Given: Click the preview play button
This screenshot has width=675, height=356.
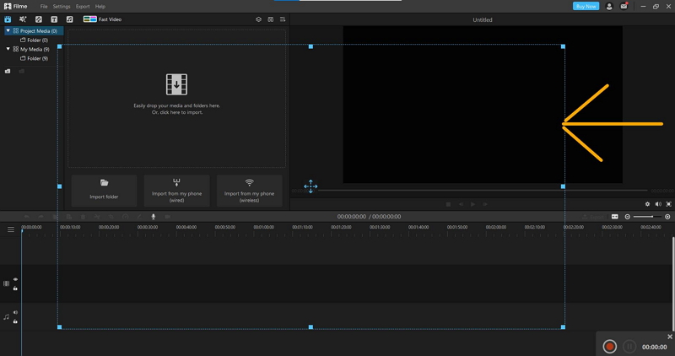Looking at the screenshot, I should click(472, 204).
